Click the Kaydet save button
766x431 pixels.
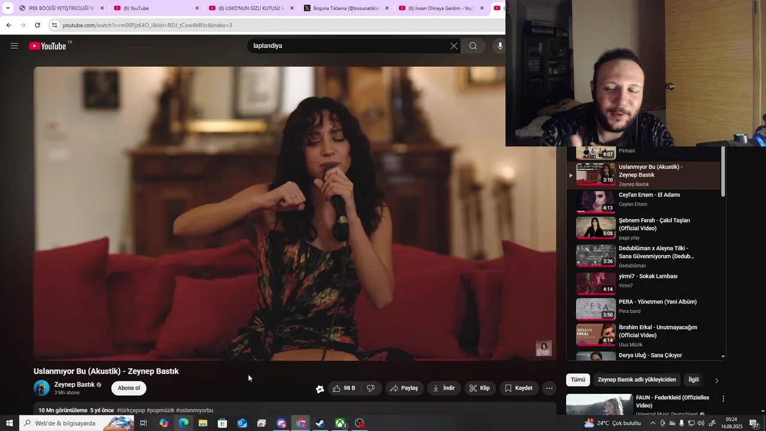(519, 388)
